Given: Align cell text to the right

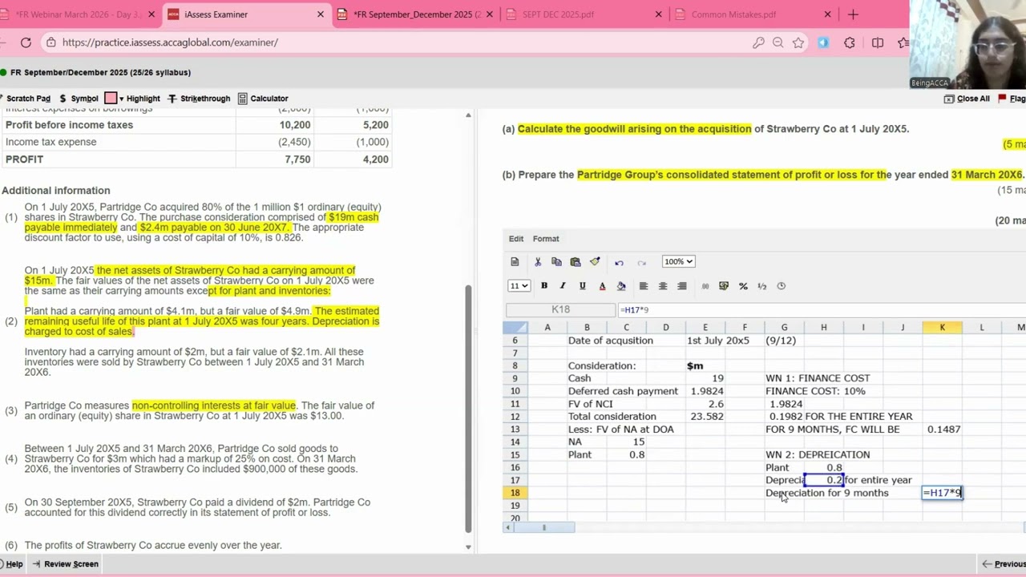Looking at the screenshot, I should pyautogui.click(x=682, y=286).
